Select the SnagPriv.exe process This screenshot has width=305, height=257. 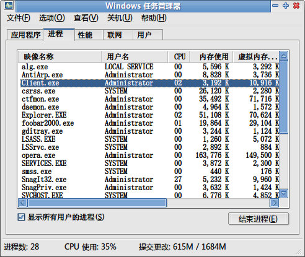click(149, 188)
